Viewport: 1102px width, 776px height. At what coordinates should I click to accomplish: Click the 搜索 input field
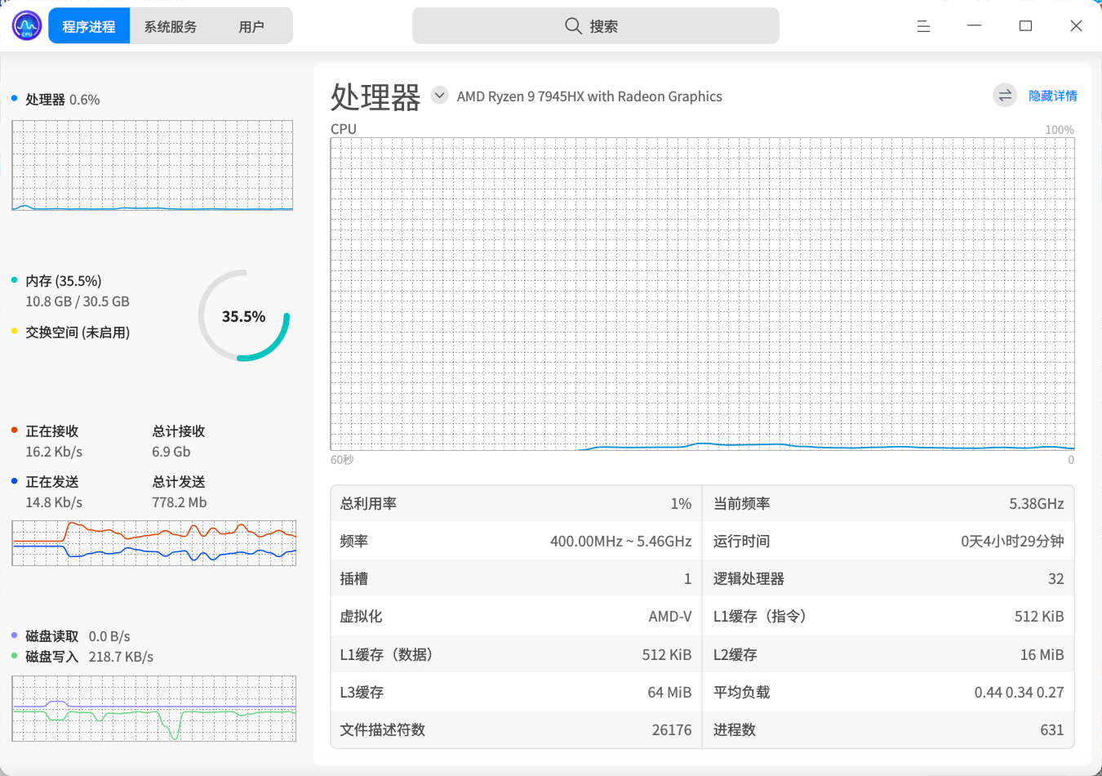coord(596,26)
